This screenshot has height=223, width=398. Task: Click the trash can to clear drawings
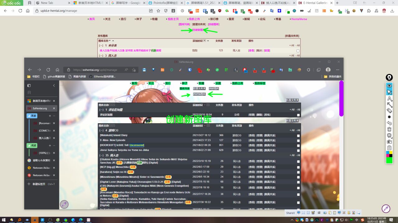point(389,129)
